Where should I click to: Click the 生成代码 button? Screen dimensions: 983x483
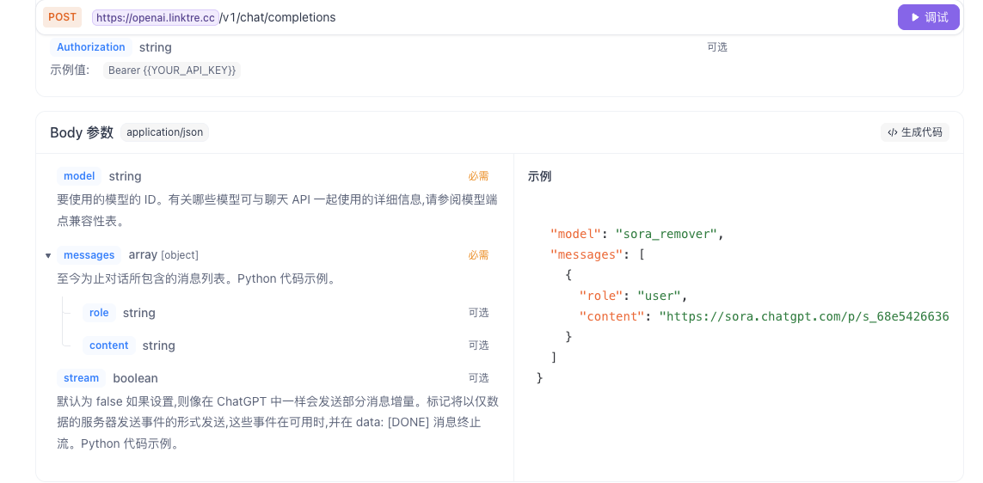click(x=915, y=132)
